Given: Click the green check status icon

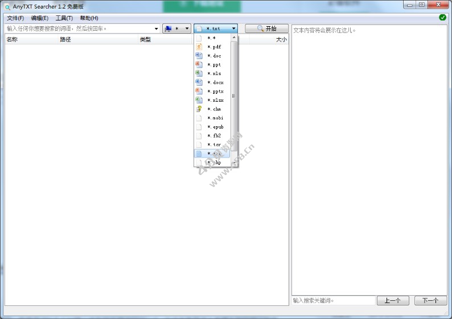Looking at the screenshot, I should pyautogui.click(x=442, y=18).
